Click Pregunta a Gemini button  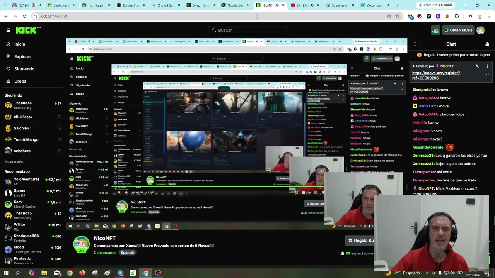click(435, 5)
